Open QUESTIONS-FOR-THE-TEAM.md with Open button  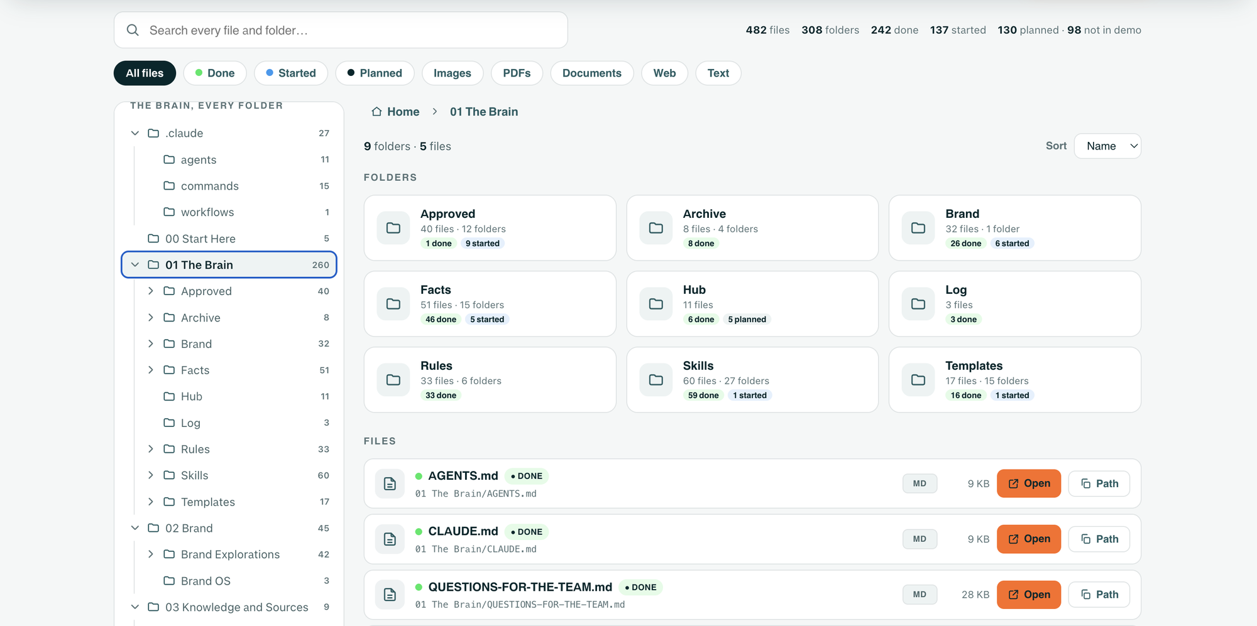[x=1029, y=595]
